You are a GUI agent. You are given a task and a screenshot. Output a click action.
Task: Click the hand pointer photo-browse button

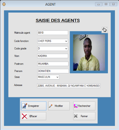point(105,30)
